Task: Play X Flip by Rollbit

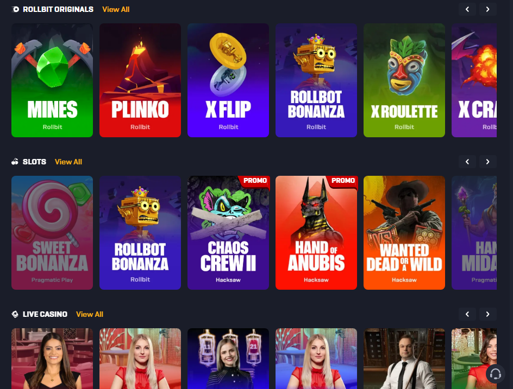Action: (x=228, y=80)
